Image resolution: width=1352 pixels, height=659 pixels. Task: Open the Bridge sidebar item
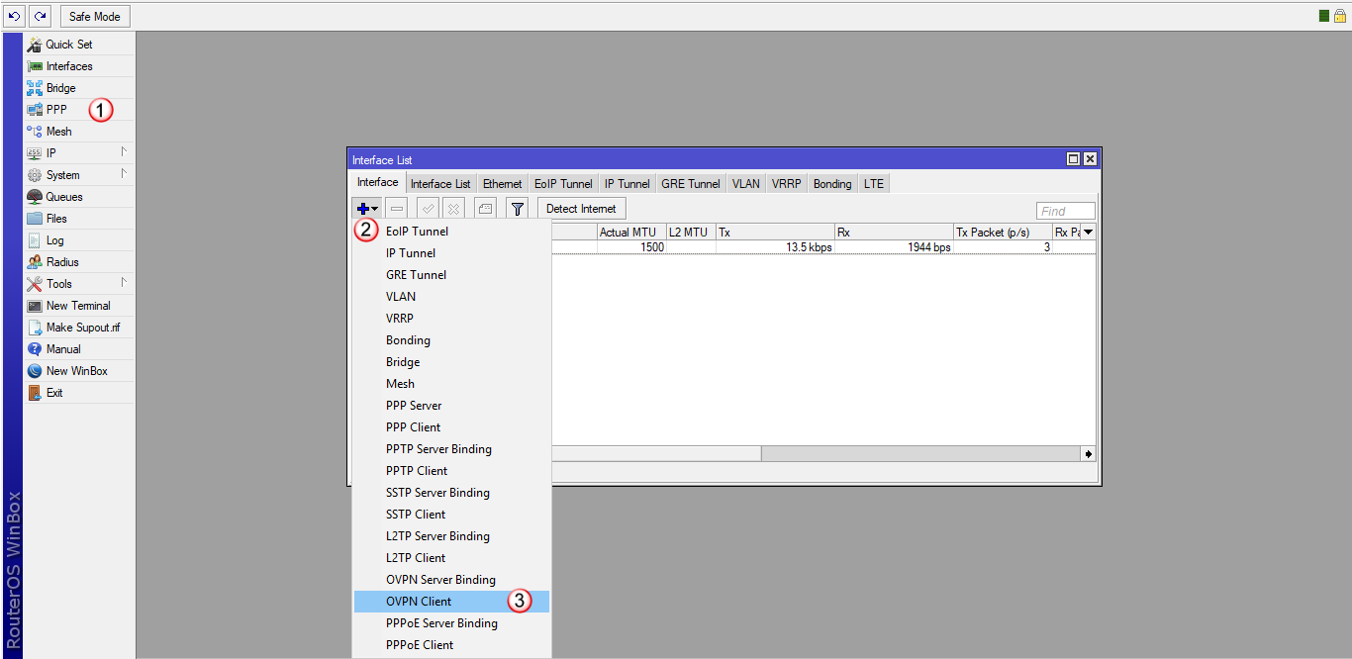tap(79, 88)
